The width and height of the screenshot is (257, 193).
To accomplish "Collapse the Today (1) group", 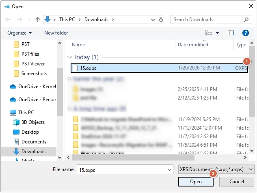I will pos(69,57).
